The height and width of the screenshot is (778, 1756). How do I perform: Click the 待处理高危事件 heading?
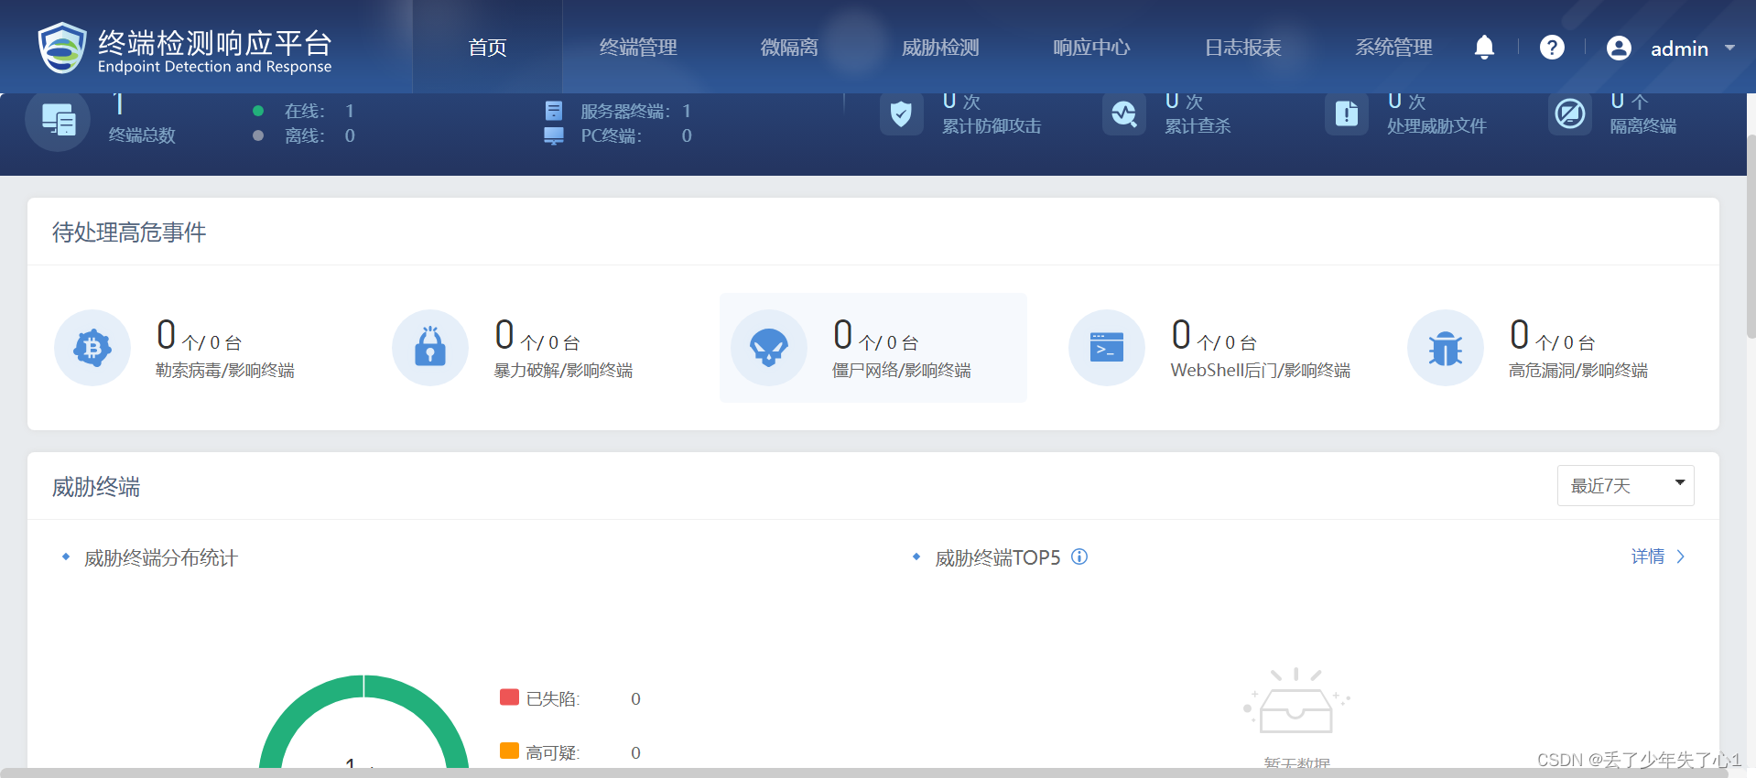[129, 232]
